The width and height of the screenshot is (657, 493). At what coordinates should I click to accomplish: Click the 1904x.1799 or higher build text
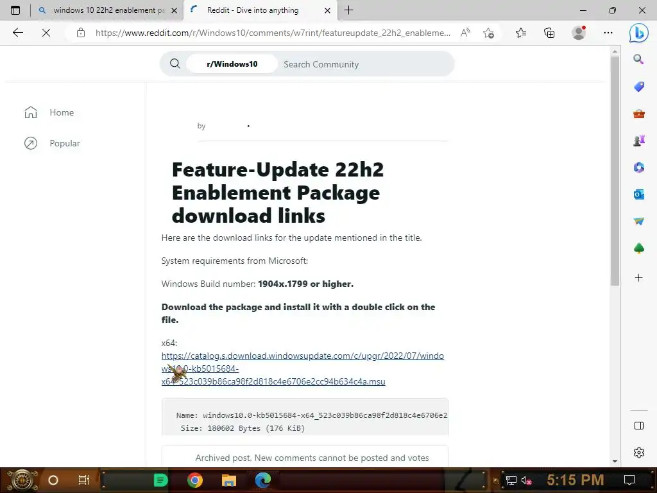(x=305, y=284)
